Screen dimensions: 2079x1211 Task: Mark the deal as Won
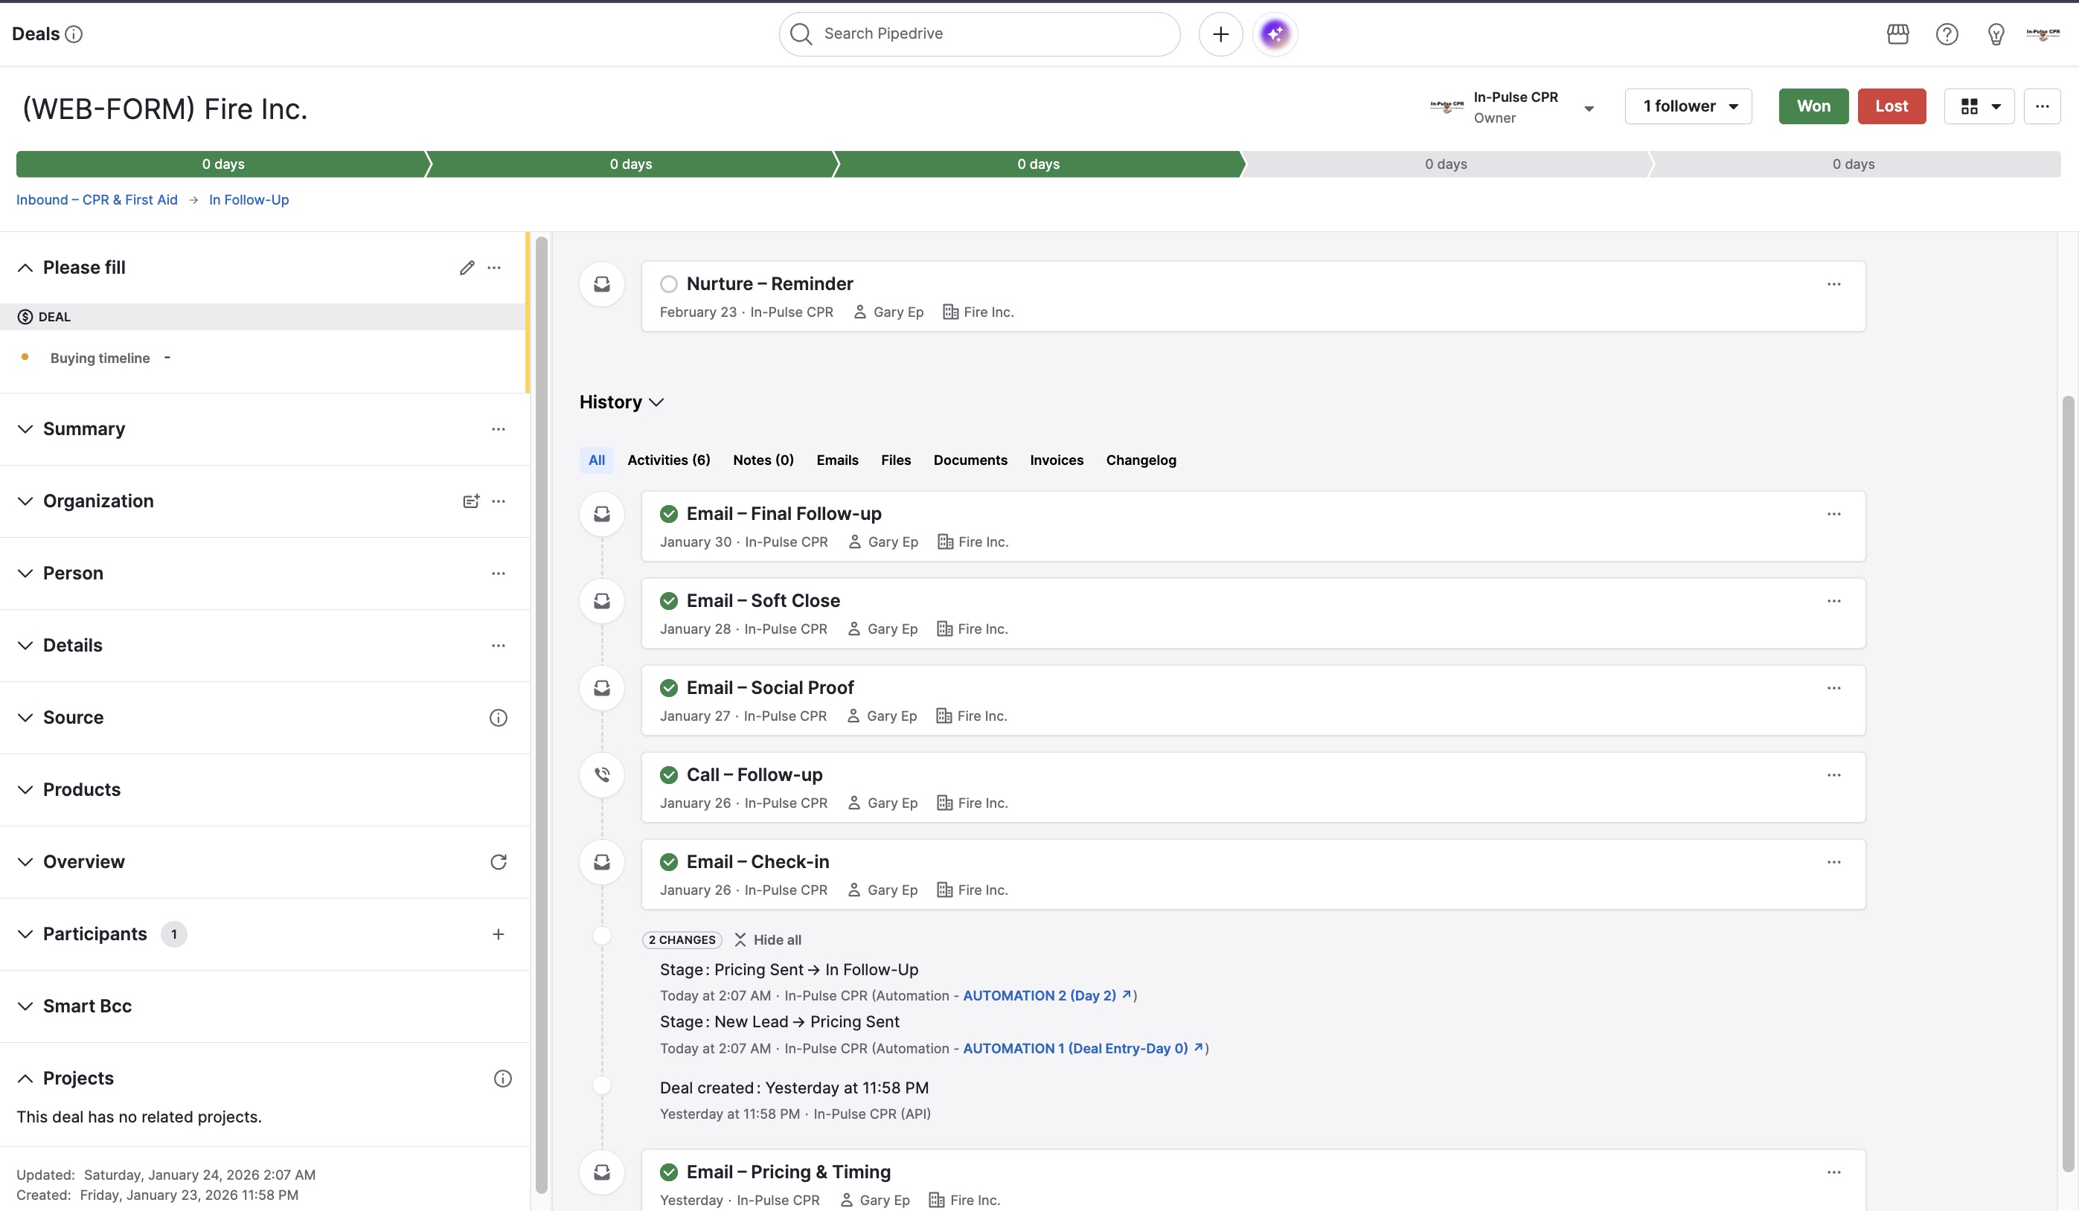pos(1813,106)
